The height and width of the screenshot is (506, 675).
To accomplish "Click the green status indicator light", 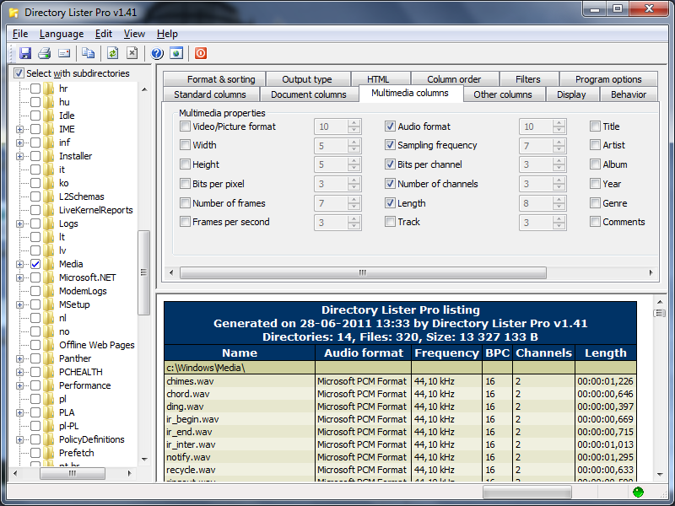I will pyautogui.click(x=638, y=492).
